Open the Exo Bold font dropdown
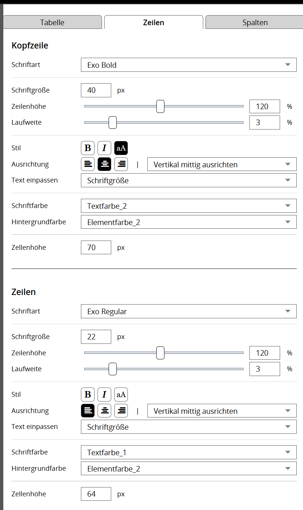Viewport: 303px width, 510px height. pyautogui.click(x=188, y=65)
